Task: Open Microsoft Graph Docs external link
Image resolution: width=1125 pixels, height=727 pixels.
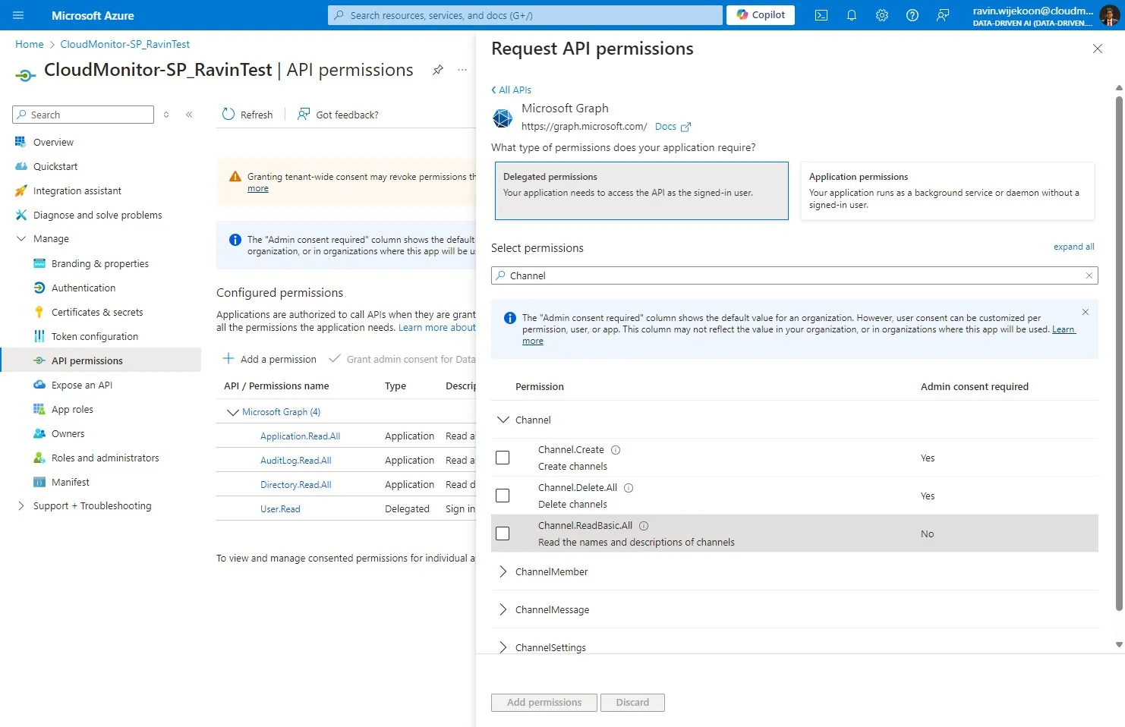Action: pos(673,127)
